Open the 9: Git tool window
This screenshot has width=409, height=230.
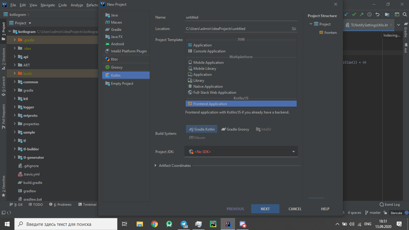16,205
